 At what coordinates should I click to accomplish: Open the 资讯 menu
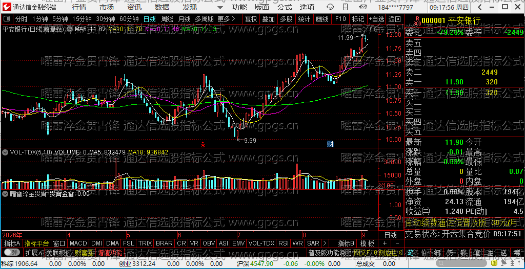coord(134,7)
